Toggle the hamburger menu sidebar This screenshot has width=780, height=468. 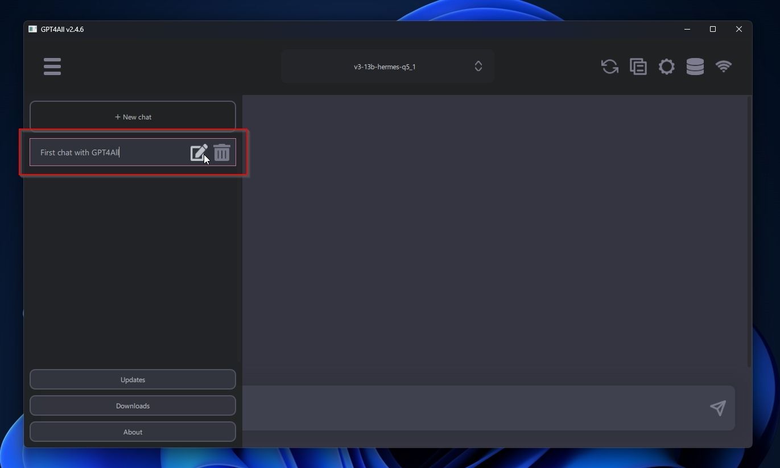click(52, 67)
